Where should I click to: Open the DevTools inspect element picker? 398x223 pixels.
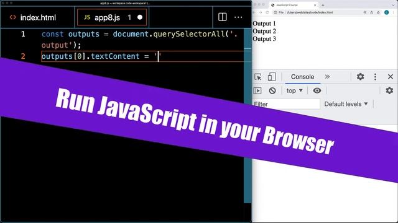[x=258, y=77]
